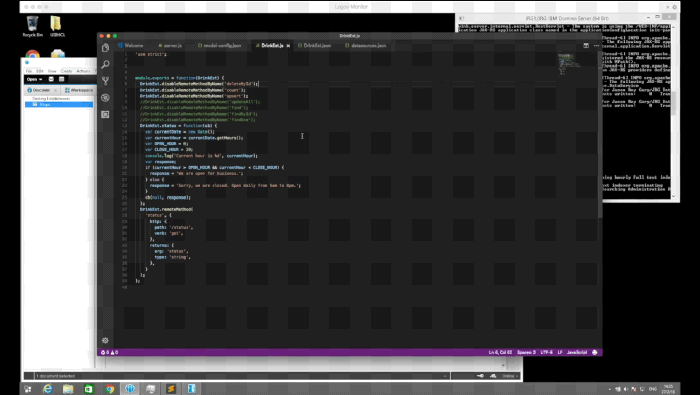Image resolution: width=700 pixels, height=395 pixels.
Task: Open the File menu in Notes client
Action: 29,71
